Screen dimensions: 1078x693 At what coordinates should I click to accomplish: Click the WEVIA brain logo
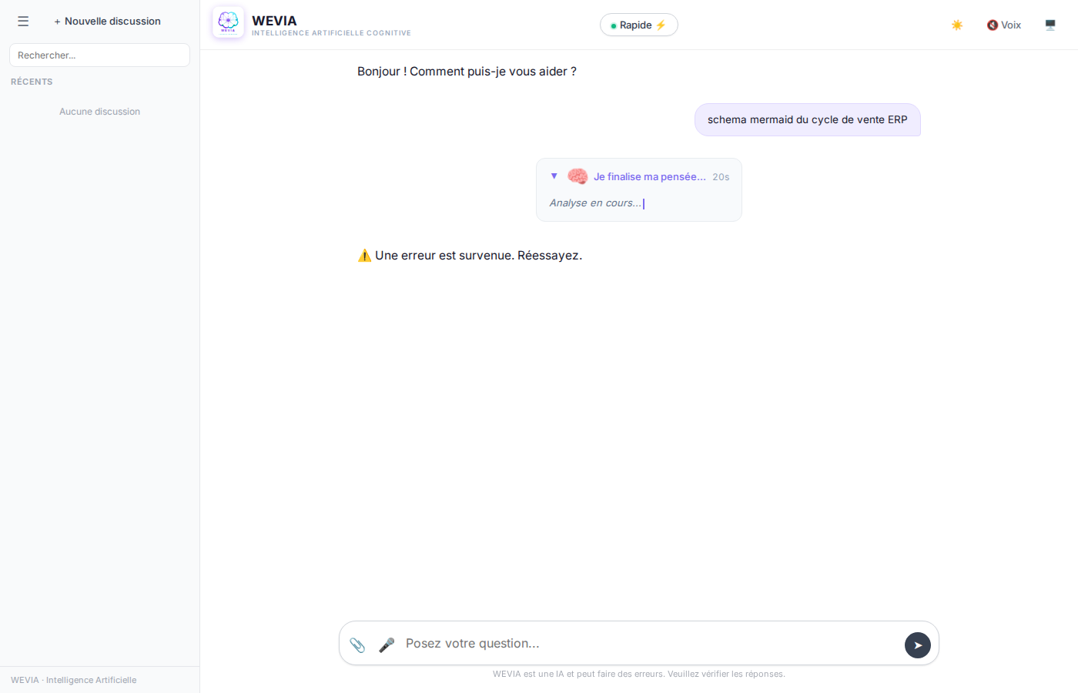[x=228, y=22]
